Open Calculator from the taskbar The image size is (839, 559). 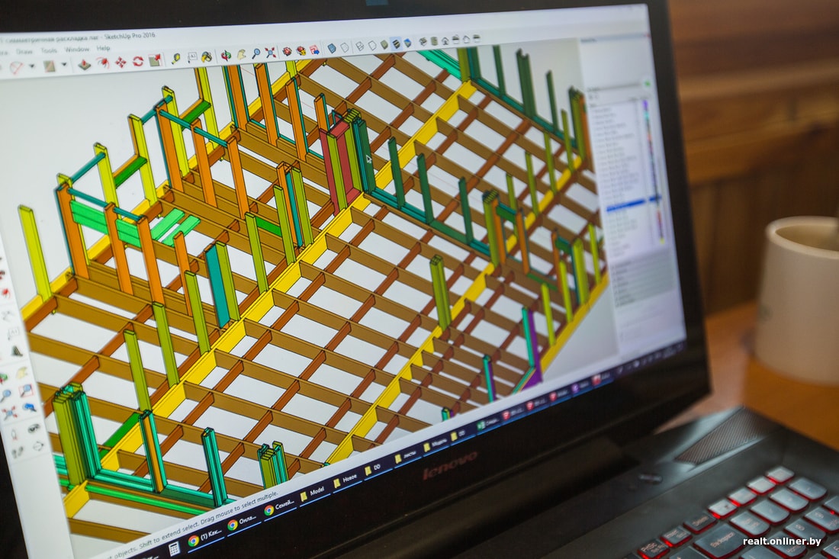[x=175, y=548]
